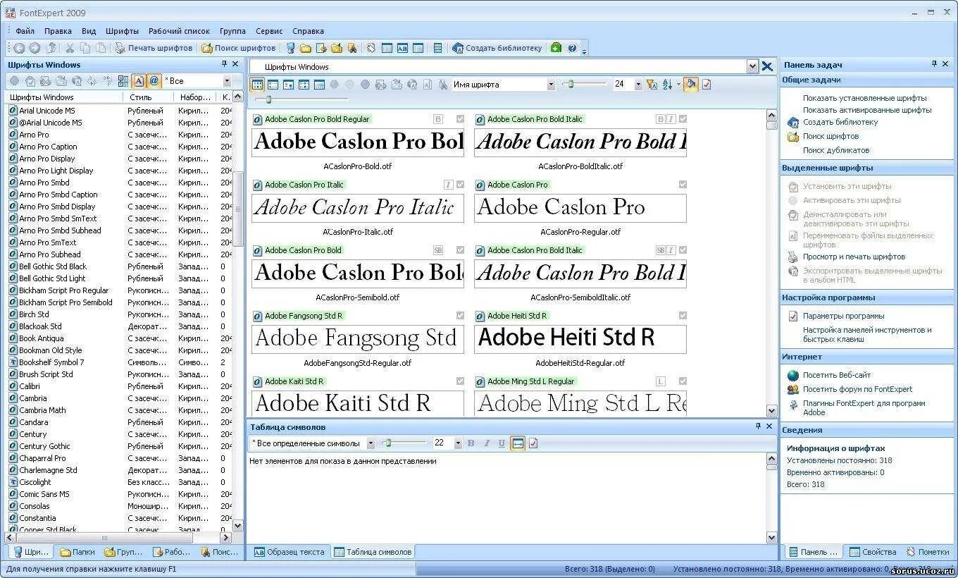958x578 pixels.
Task: Open the Шрифты menu
Action: pos(123,31)
